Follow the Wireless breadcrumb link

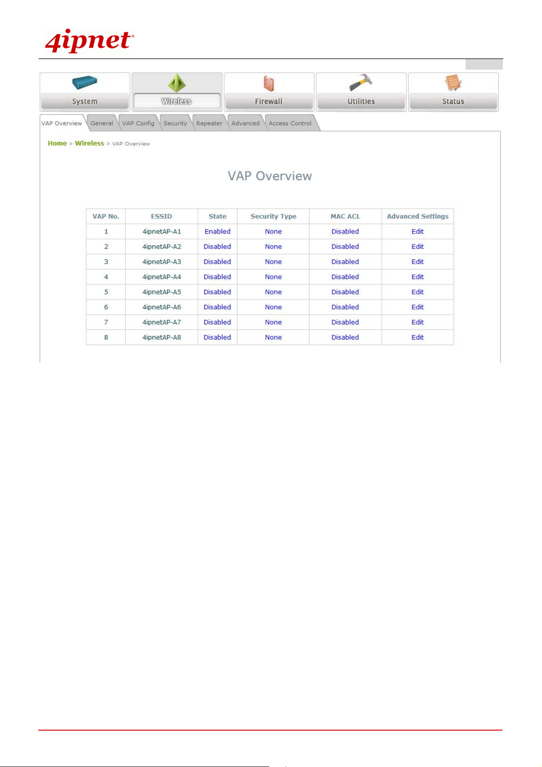tap(90, 143)
